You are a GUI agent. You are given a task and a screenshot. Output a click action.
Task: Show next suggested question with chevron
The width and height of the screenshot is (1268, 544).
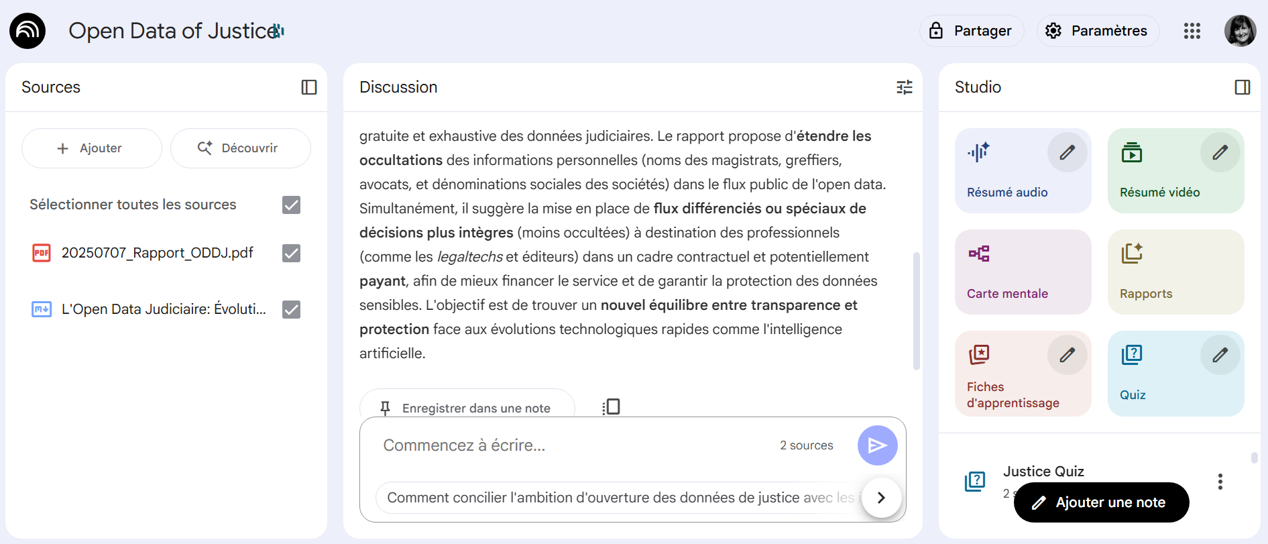(x=881, y=498)
